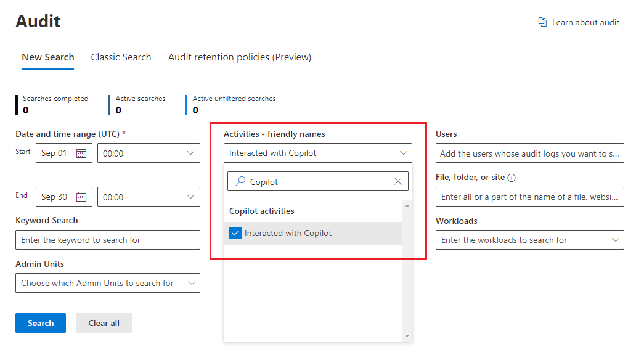Click the blue Search button
Image resolution: width=636 pixels, height=352 pixels.
tap(41, 323)
